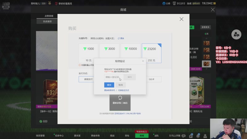Close the 购买 dialog with the X

click(181, 19)
